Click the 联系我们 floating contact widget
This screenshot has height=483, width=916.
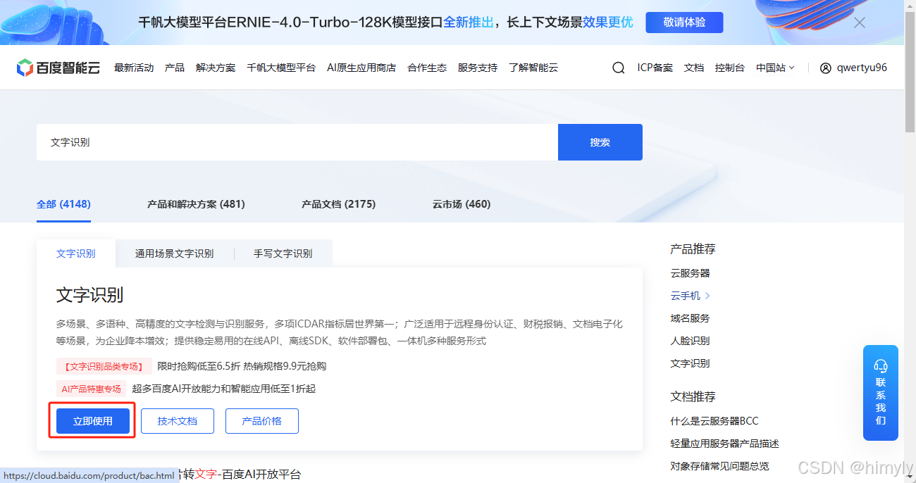pos(881,393)
